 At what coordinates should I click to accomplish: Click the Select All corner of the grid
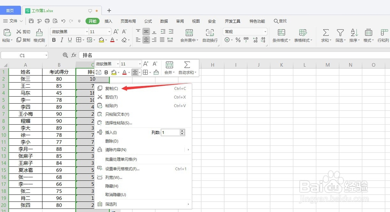[4, 65]
